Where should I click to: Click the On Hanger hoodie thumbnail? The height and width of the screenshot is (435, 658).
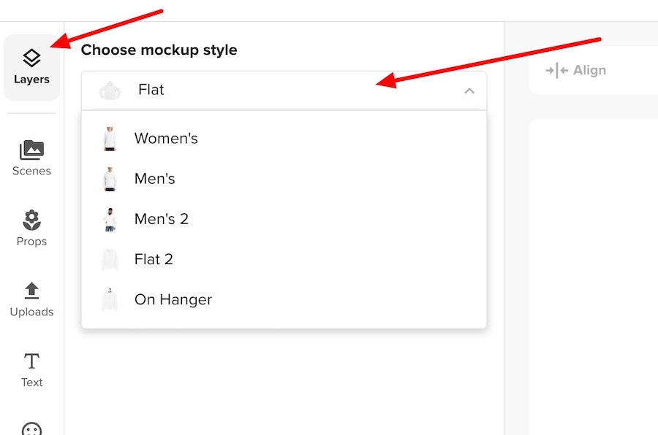110,300
